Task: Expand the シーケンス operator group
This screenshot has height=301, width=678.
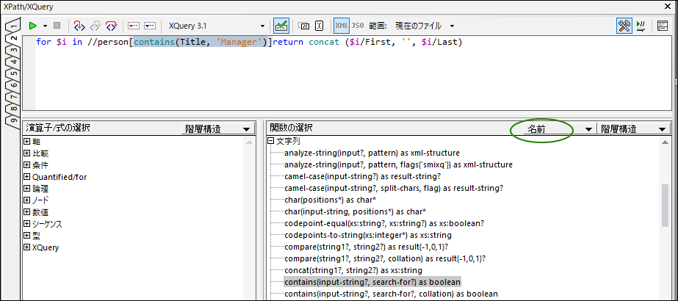Action: 26,224
